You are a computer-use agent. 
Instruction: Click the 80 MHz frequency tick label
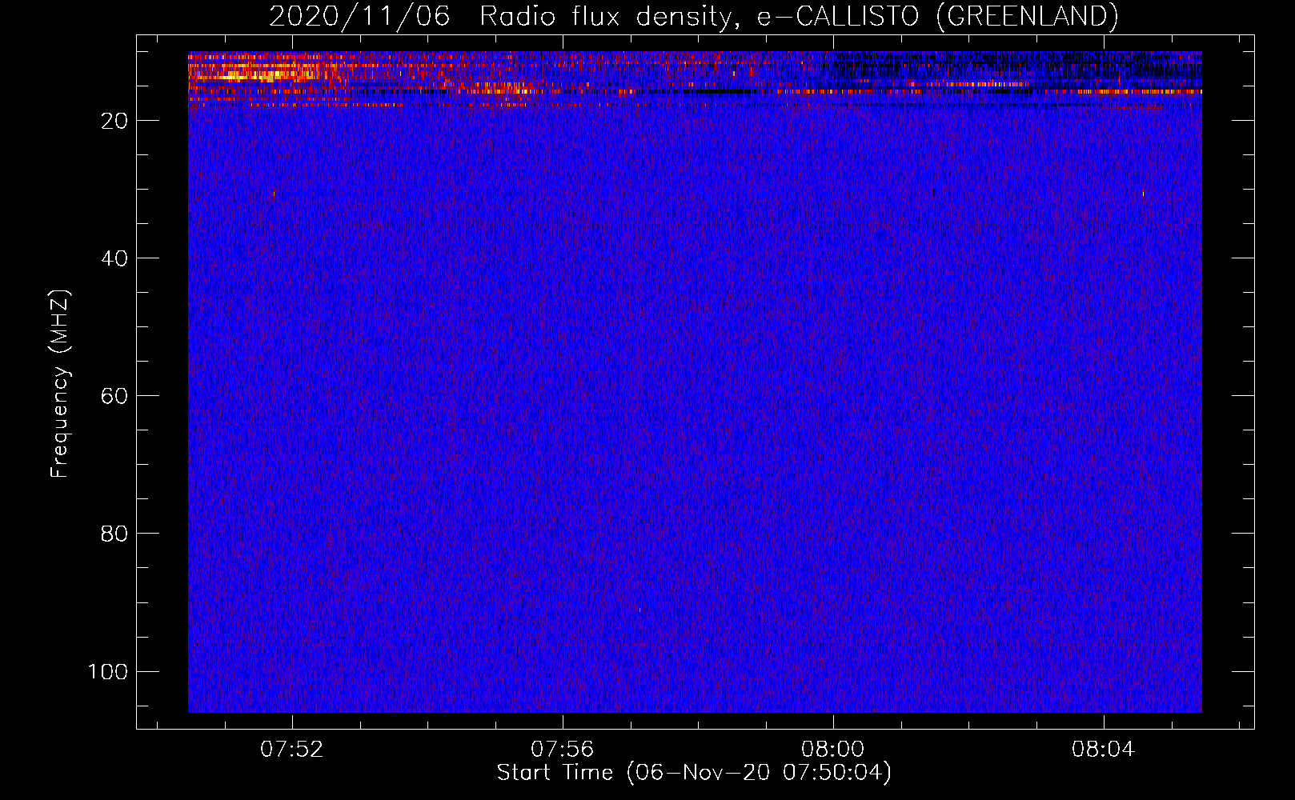point(114,534)
